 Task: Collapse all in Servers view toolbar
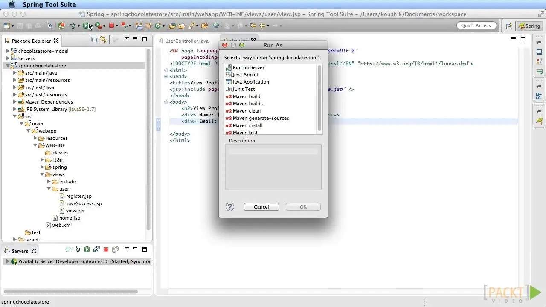click(x=68, y=249)
